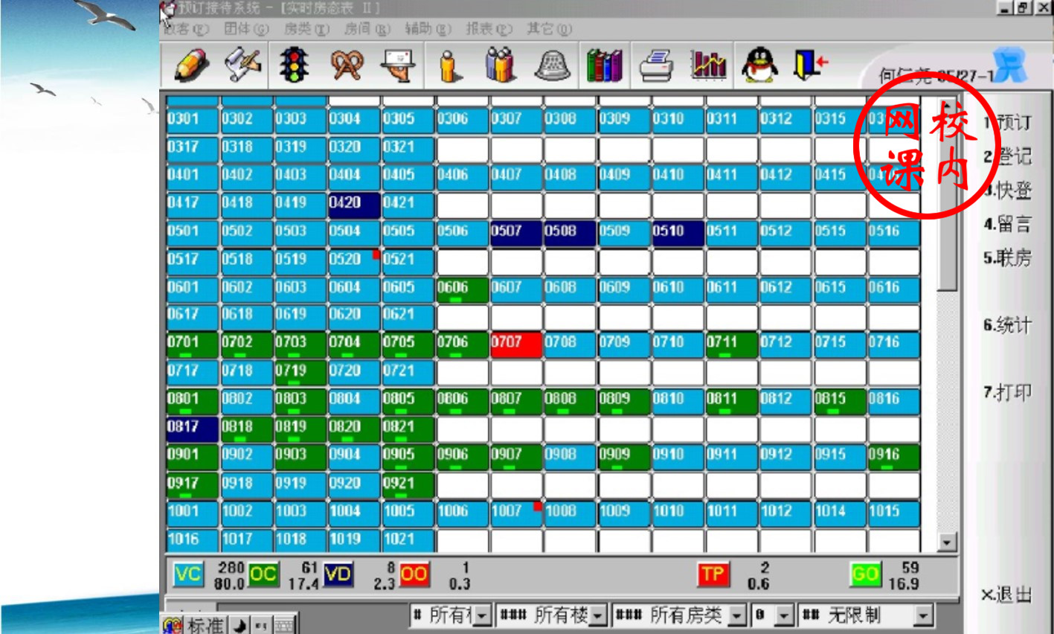Viewport: 1054px width, 634px height.
Task: Open the bar chart toolbar icon
Action: coord(708,65)
